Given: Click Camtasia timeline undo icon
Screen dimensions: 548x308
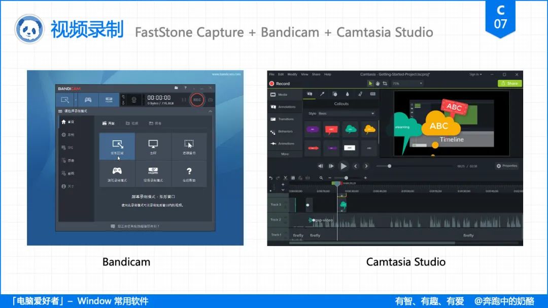Looking at the screenshot, I should tap(271, 178).
